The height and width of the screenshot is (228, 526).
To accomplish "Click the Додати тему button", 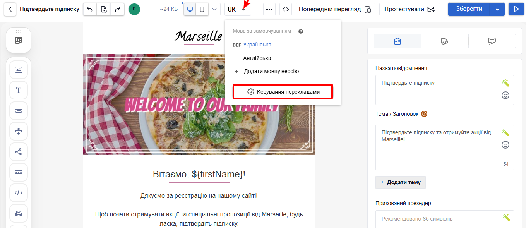I will point(401,182).
